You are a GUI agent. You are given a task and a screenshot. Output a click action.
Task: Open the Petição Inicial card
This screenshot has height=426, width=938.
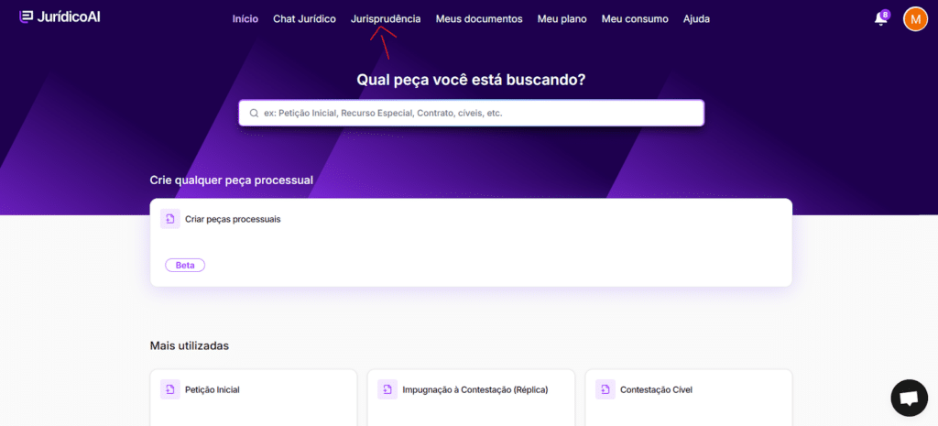[x=253, y=396]
